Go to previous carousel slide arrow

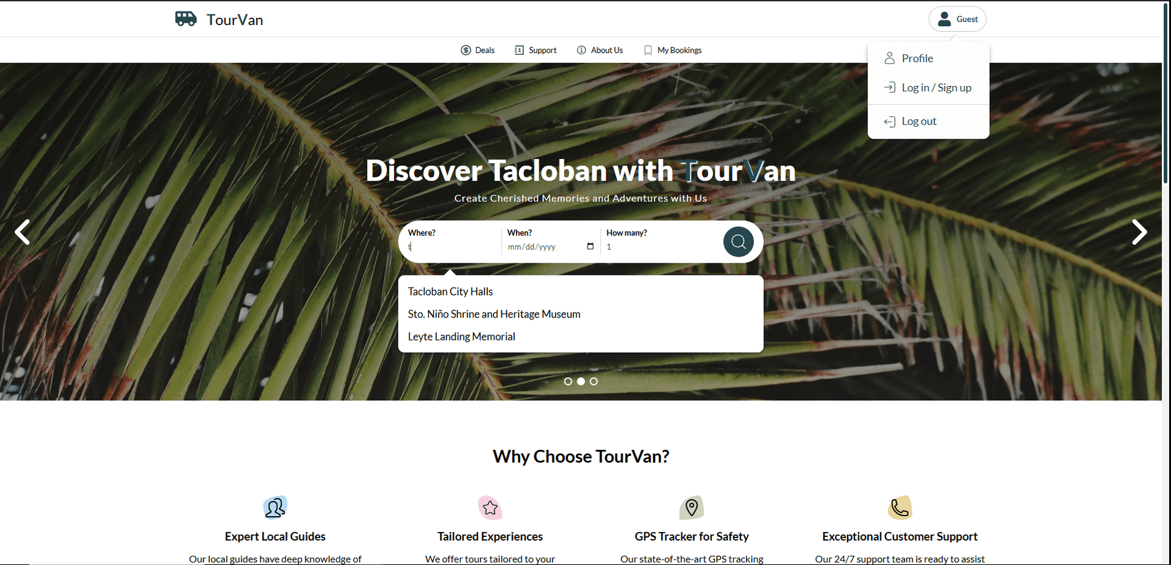[23, 232]
